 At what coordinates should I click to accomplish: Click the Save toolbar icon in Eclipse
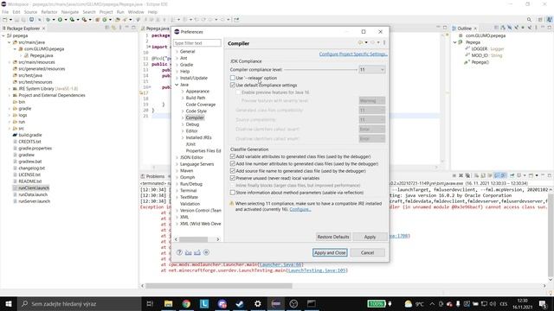(x=16, y=20)
